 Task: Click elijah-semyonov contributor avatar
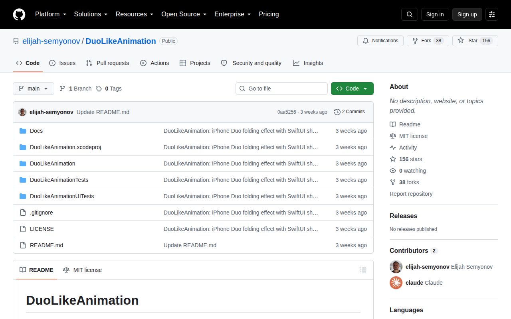point(396,267)
